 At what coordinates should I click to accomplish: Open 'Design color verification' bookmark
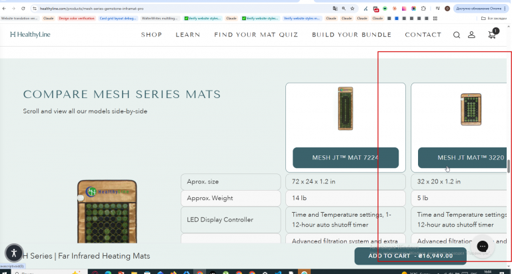77,19
